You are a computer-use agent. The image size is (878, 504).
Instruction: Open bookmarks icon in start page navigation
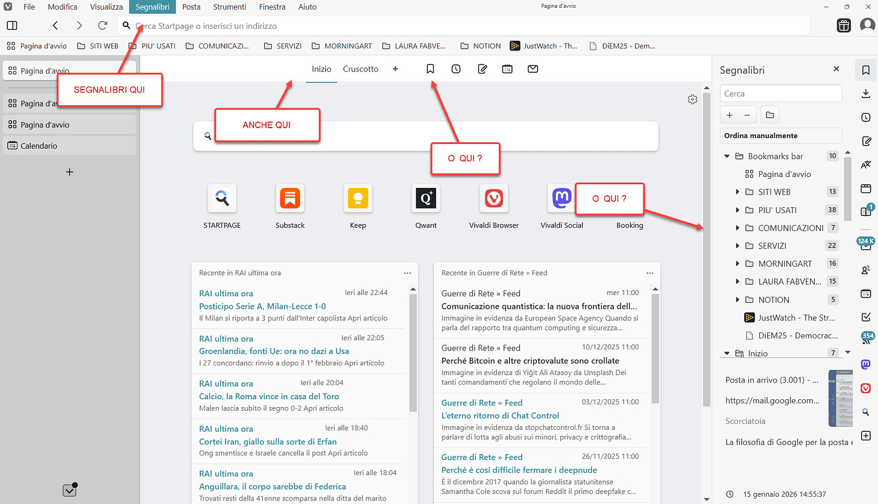430,69
